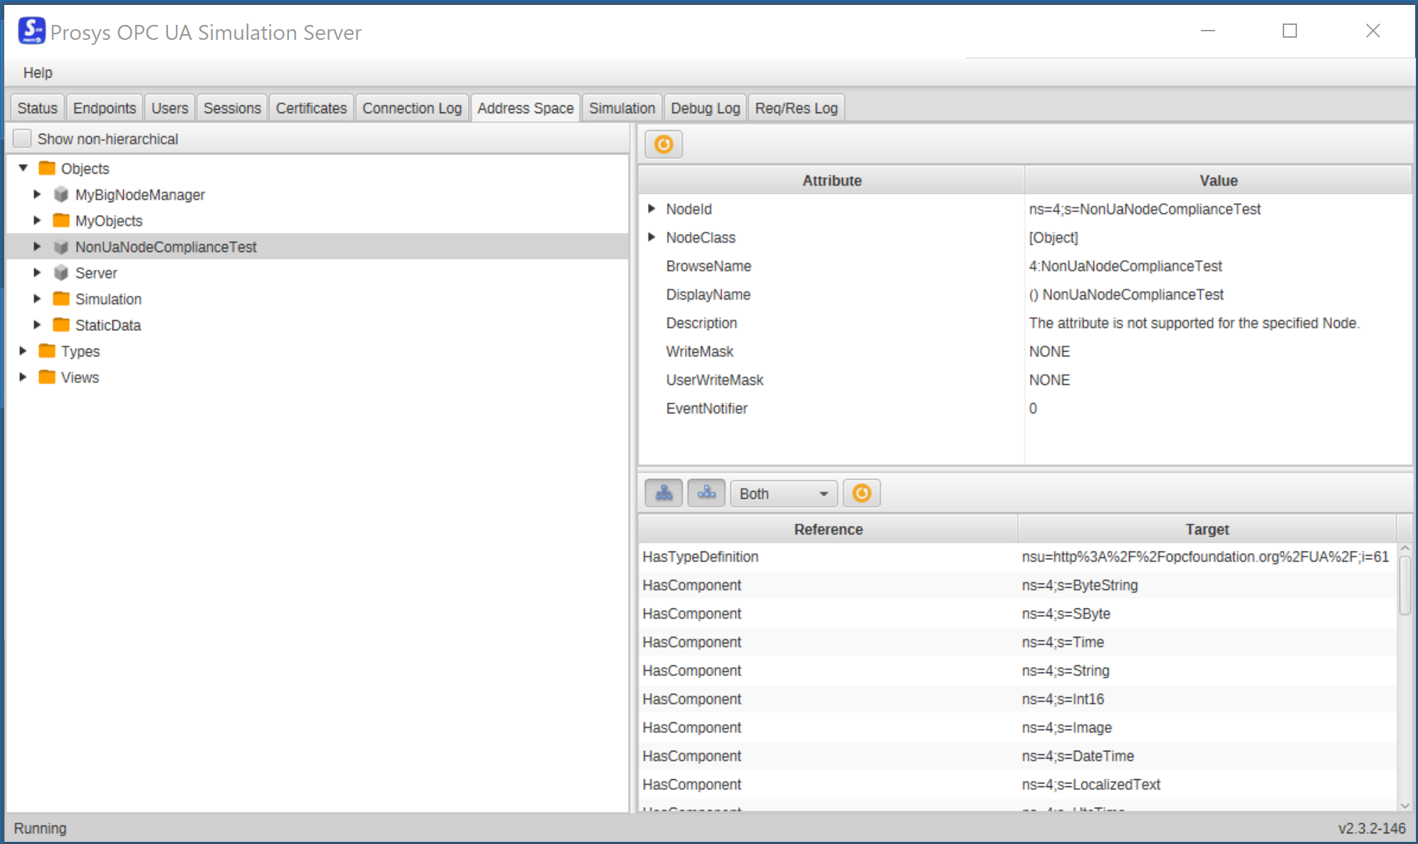This screenshot has height=844, width=1418.
Task: Collapse the Objects tree node
Action: click(23, 168)
